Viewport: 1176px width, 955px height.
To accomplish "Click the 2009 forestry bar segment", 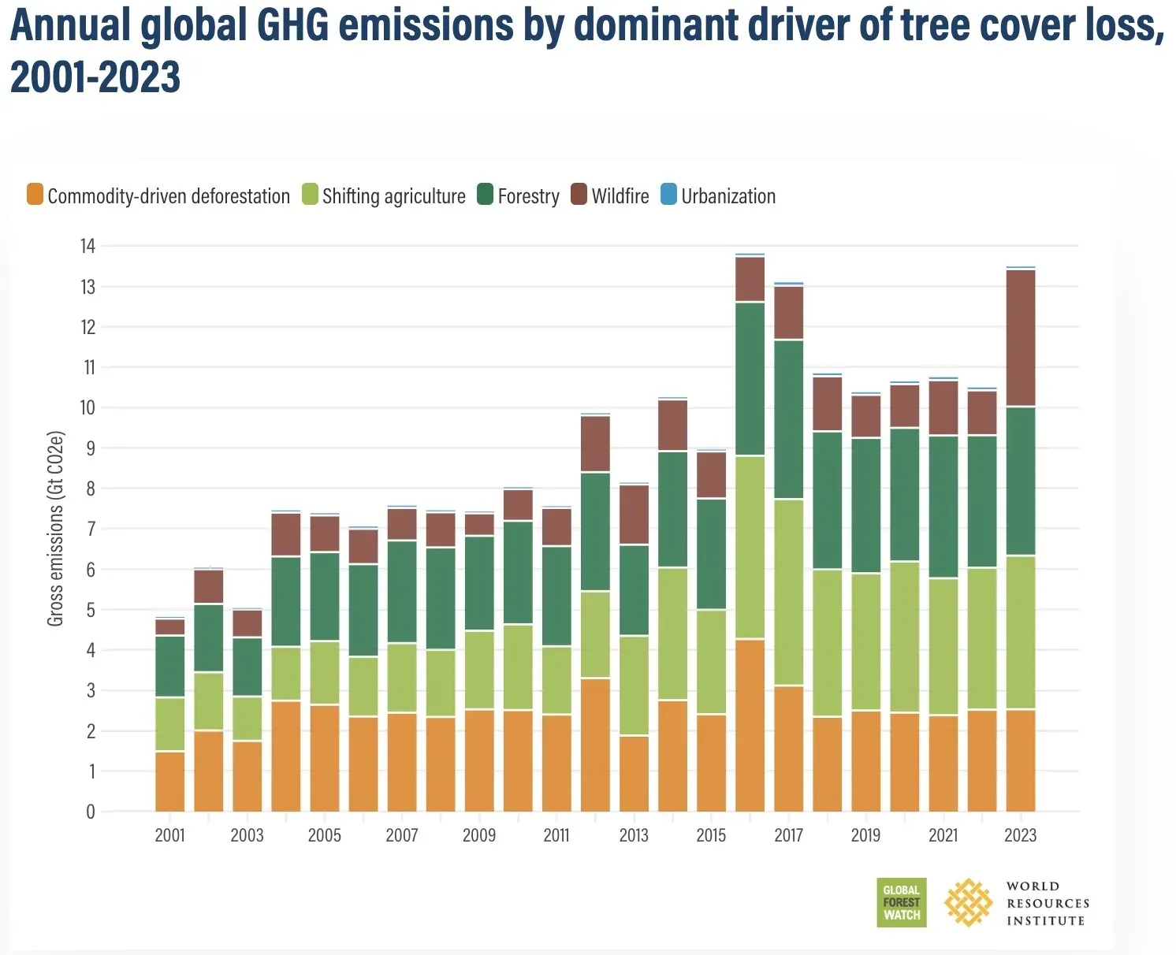I will [x=480, y=584].
